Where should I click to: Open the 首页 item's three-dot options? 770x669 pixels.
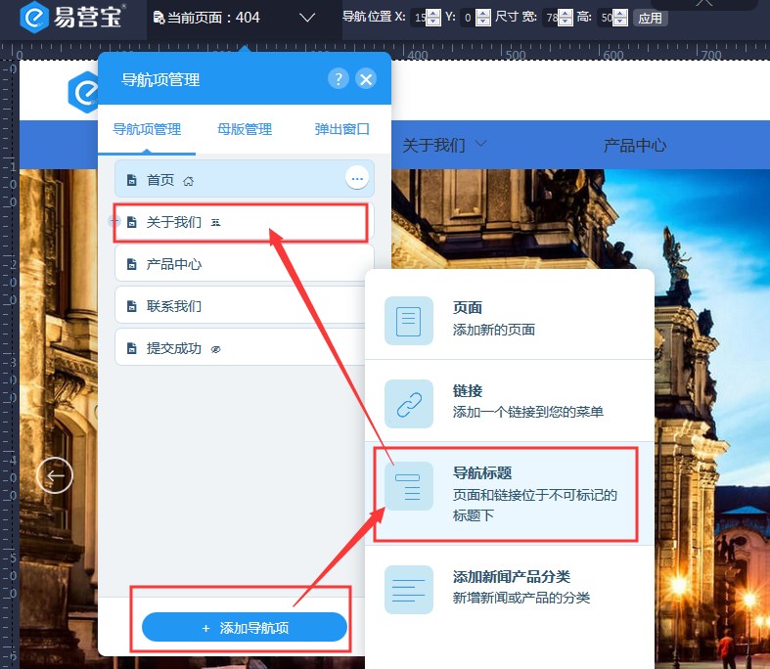[356, 178]
